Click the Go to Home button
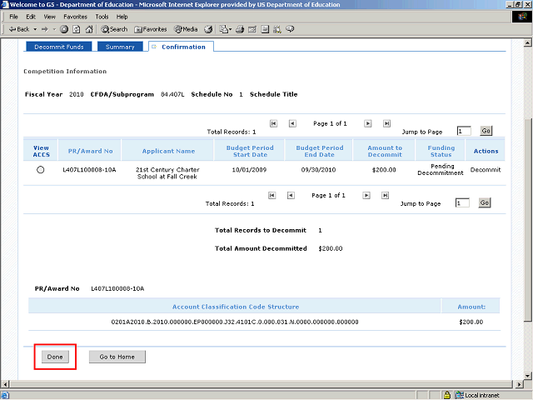Image resolution: width=533 pixels, height=400 pixels. [x=117, y=357]
